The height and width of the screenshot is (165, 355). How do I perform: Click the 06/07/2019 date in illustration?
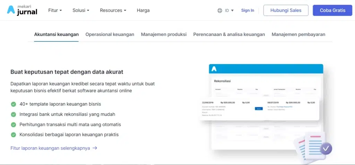273,103
